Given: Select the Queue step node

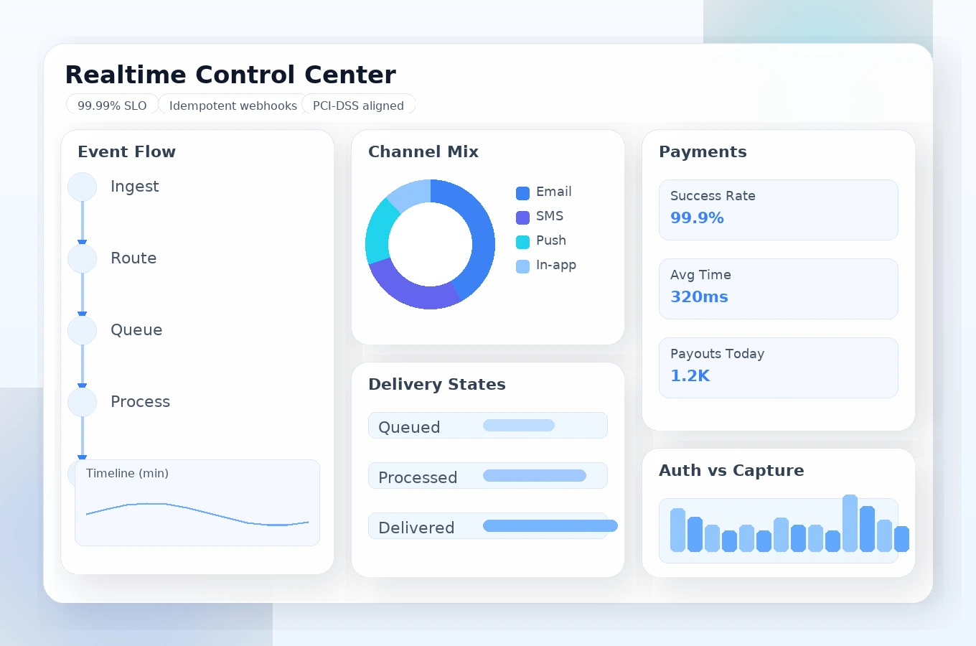Looking at the screenshot, I should (x=82, y=331).
